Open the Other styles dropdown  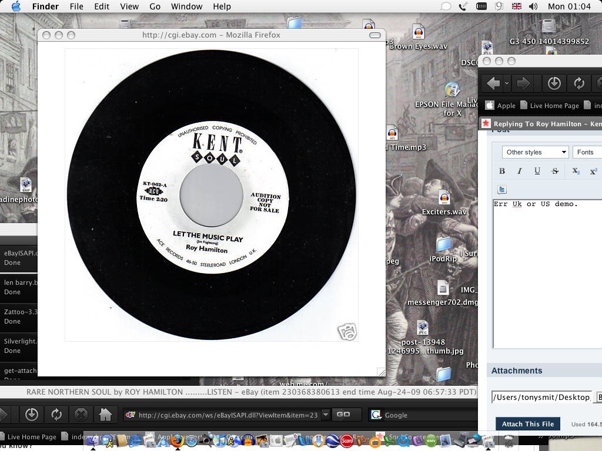[x=535, y=152]
